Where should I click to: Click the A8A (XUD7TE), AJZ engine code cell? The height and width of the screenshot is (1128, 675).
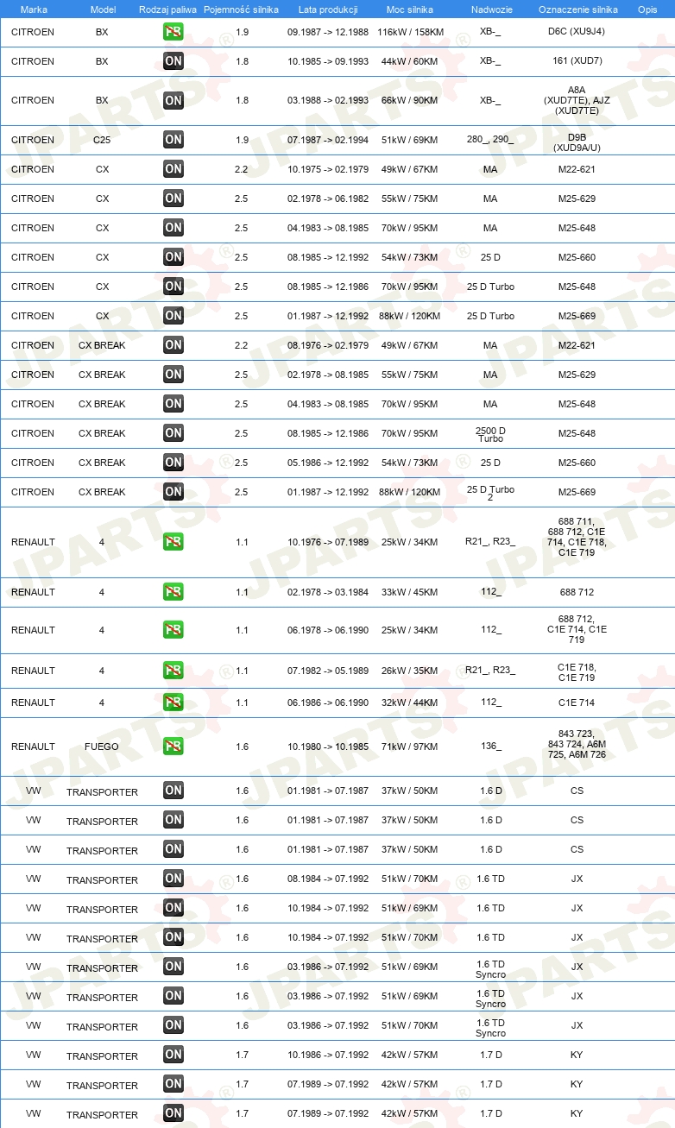click(x=577, y=100)
